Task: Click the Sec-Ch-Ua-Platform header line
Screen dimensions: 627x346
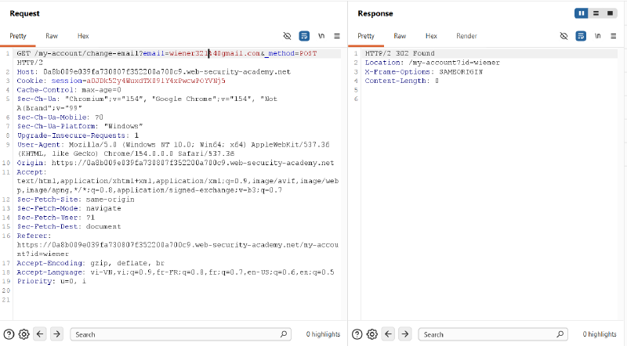Action: pos(80,126)
